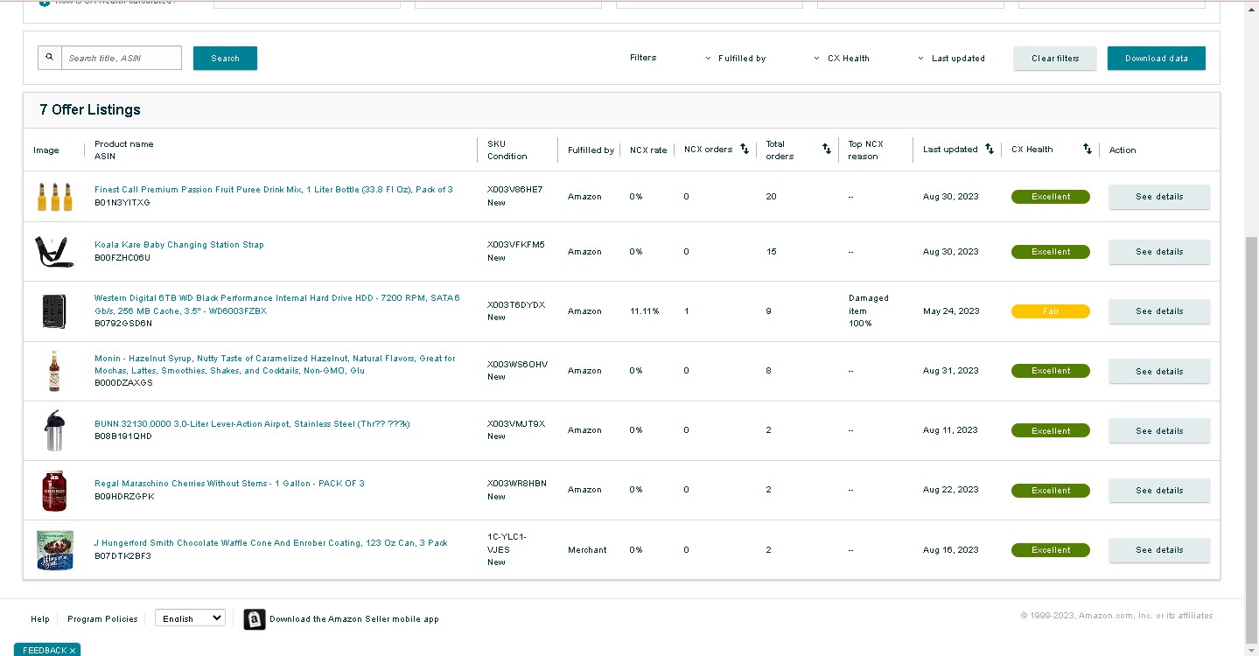The height and width of the screenshot is (656, 1259).
Task: Click the May 24, 2023 last updated date
Action: tap(951, 311)
